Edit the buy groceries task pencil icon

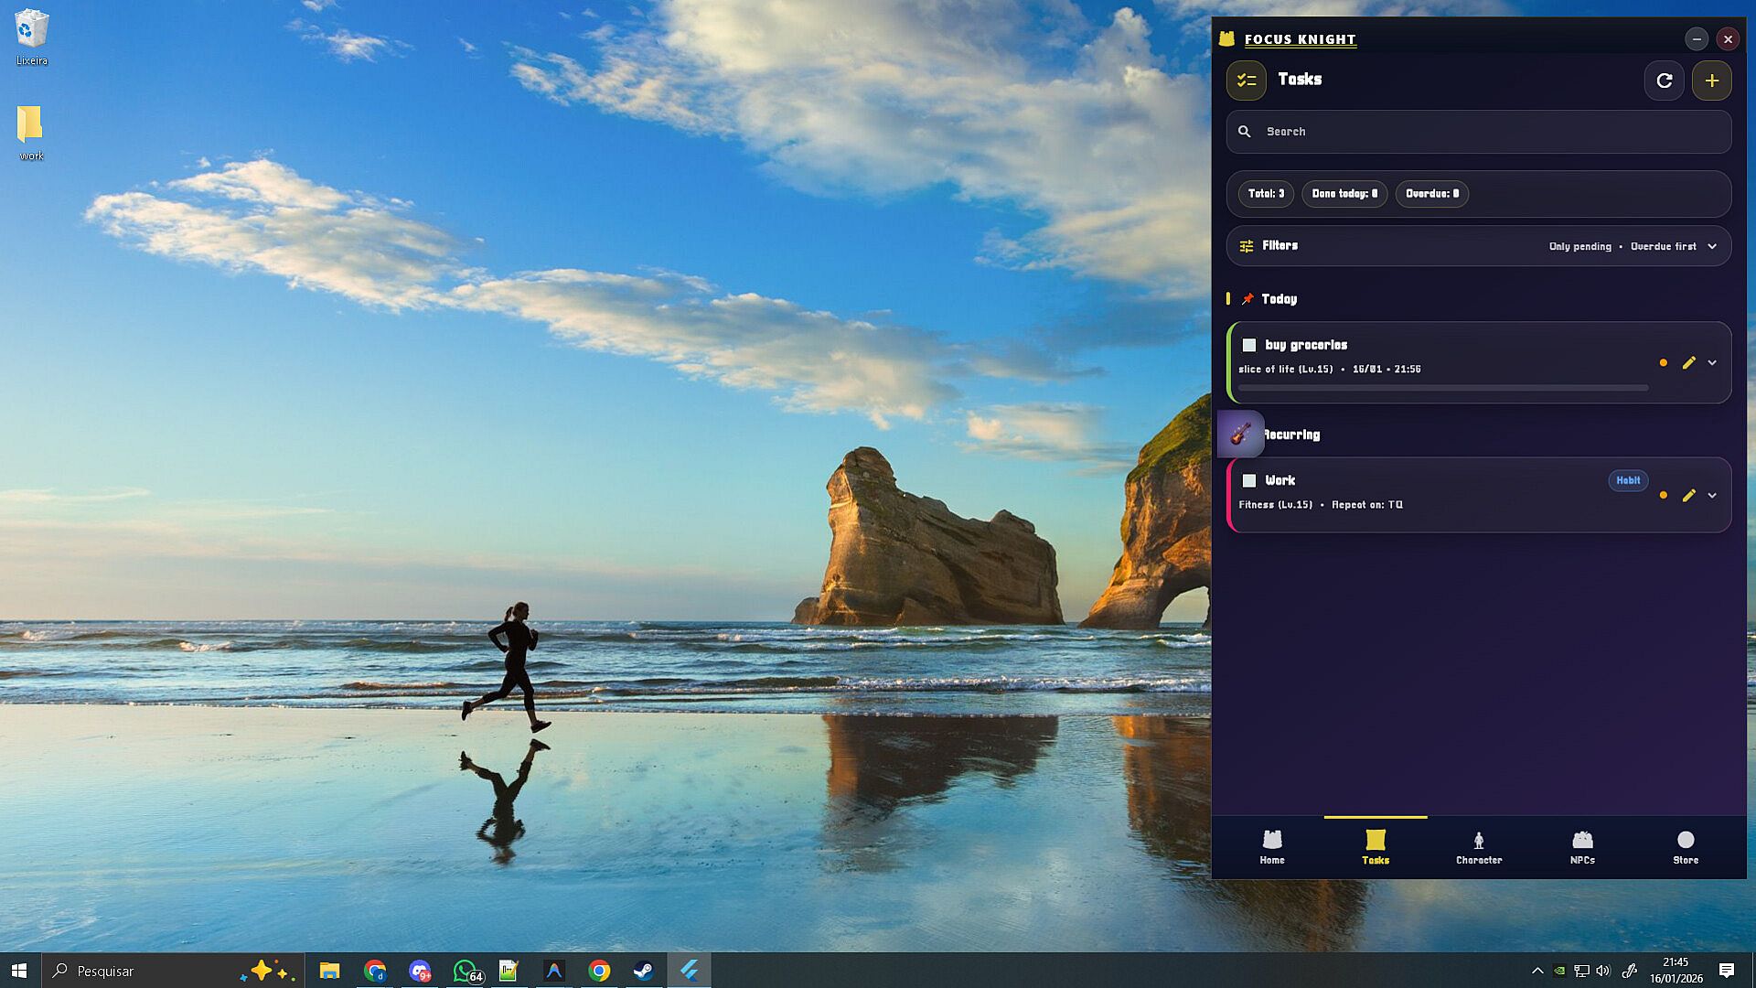coord(1688,363)
